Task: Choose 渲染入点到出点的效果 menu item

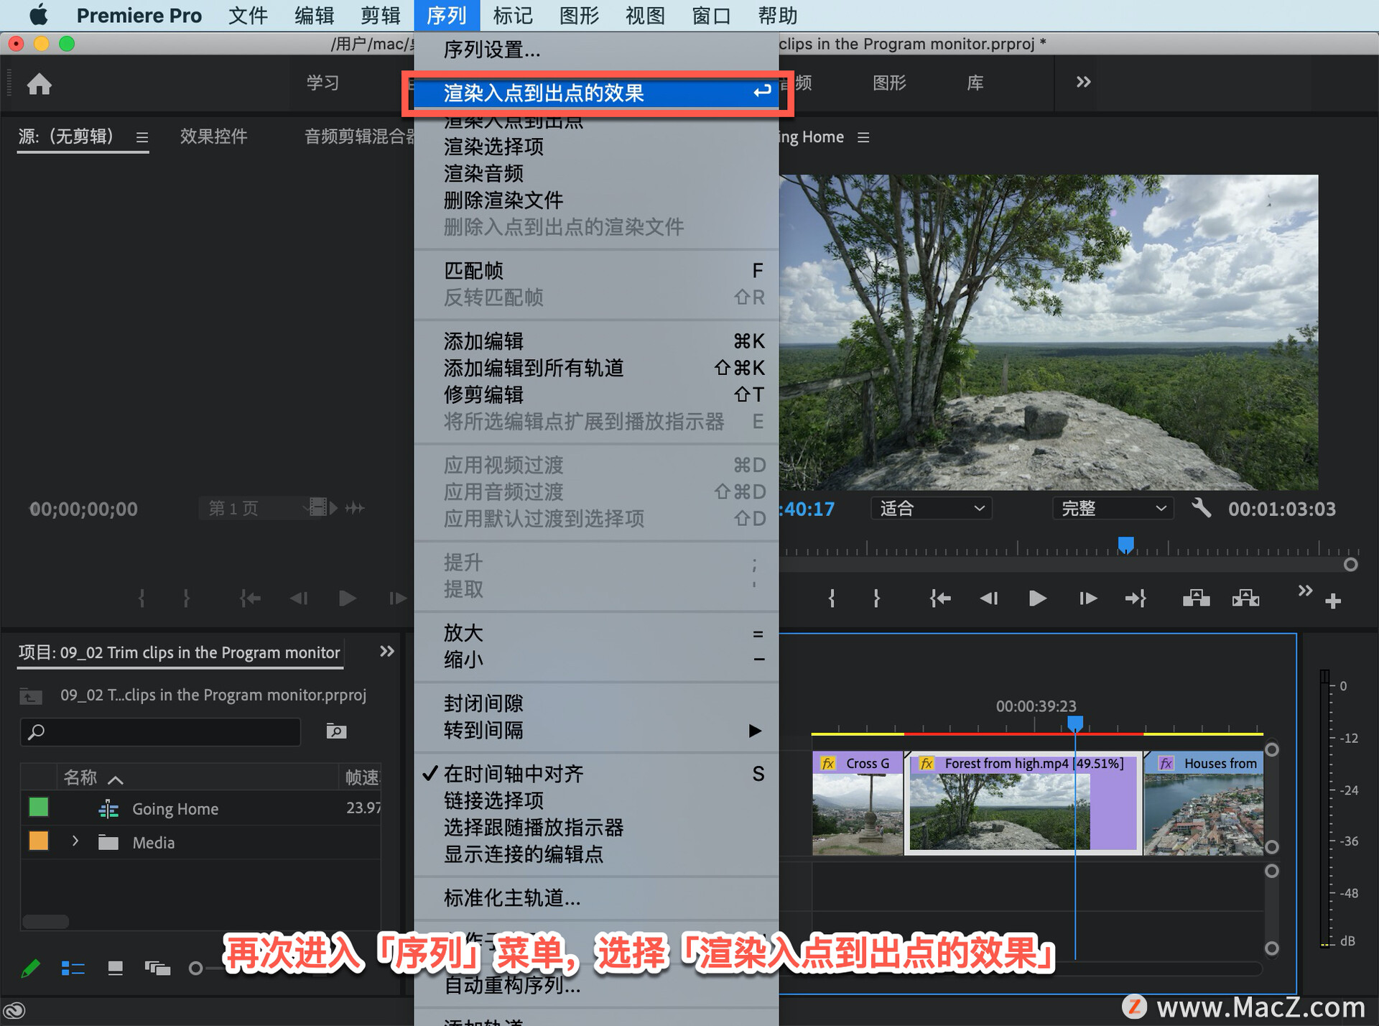Action: coord(596,93)
